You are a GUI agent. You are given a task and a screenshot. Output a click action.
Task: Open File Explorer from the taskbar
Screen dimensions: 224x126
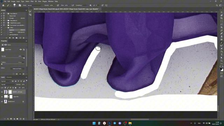point(130,123)
